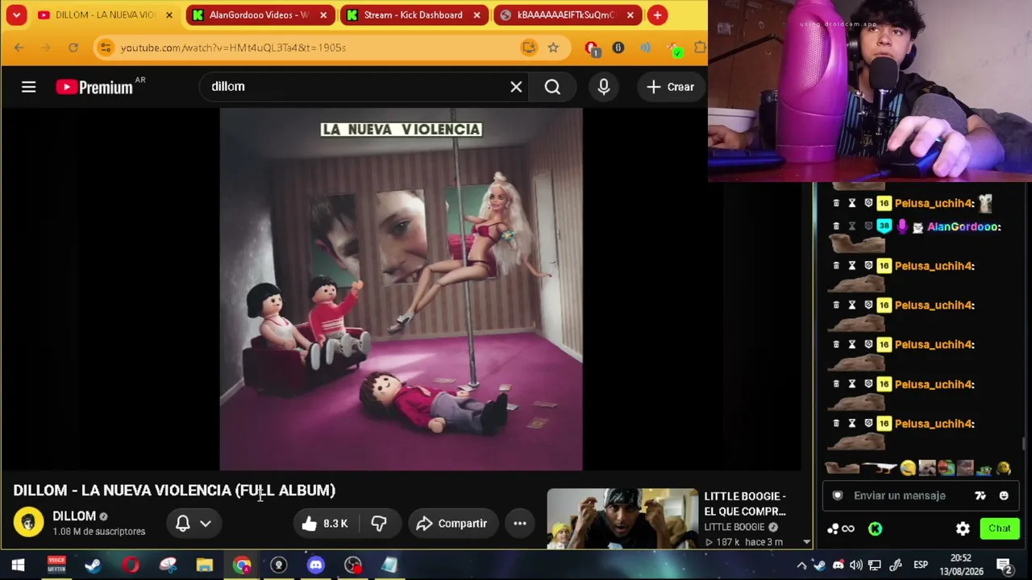
Task: Open the YouTube guide hamburger menu
Action: [28, 87]
